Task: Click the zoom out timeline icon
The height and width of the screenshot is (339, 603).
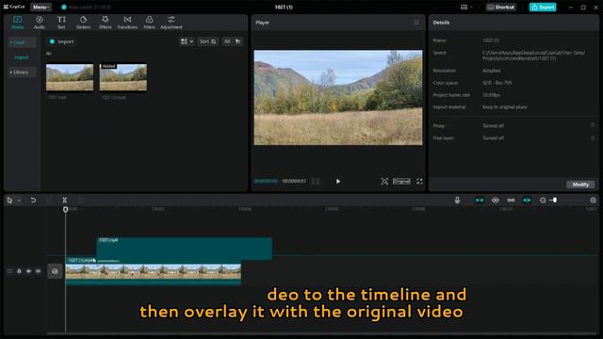Action: [x=543, y=201]
